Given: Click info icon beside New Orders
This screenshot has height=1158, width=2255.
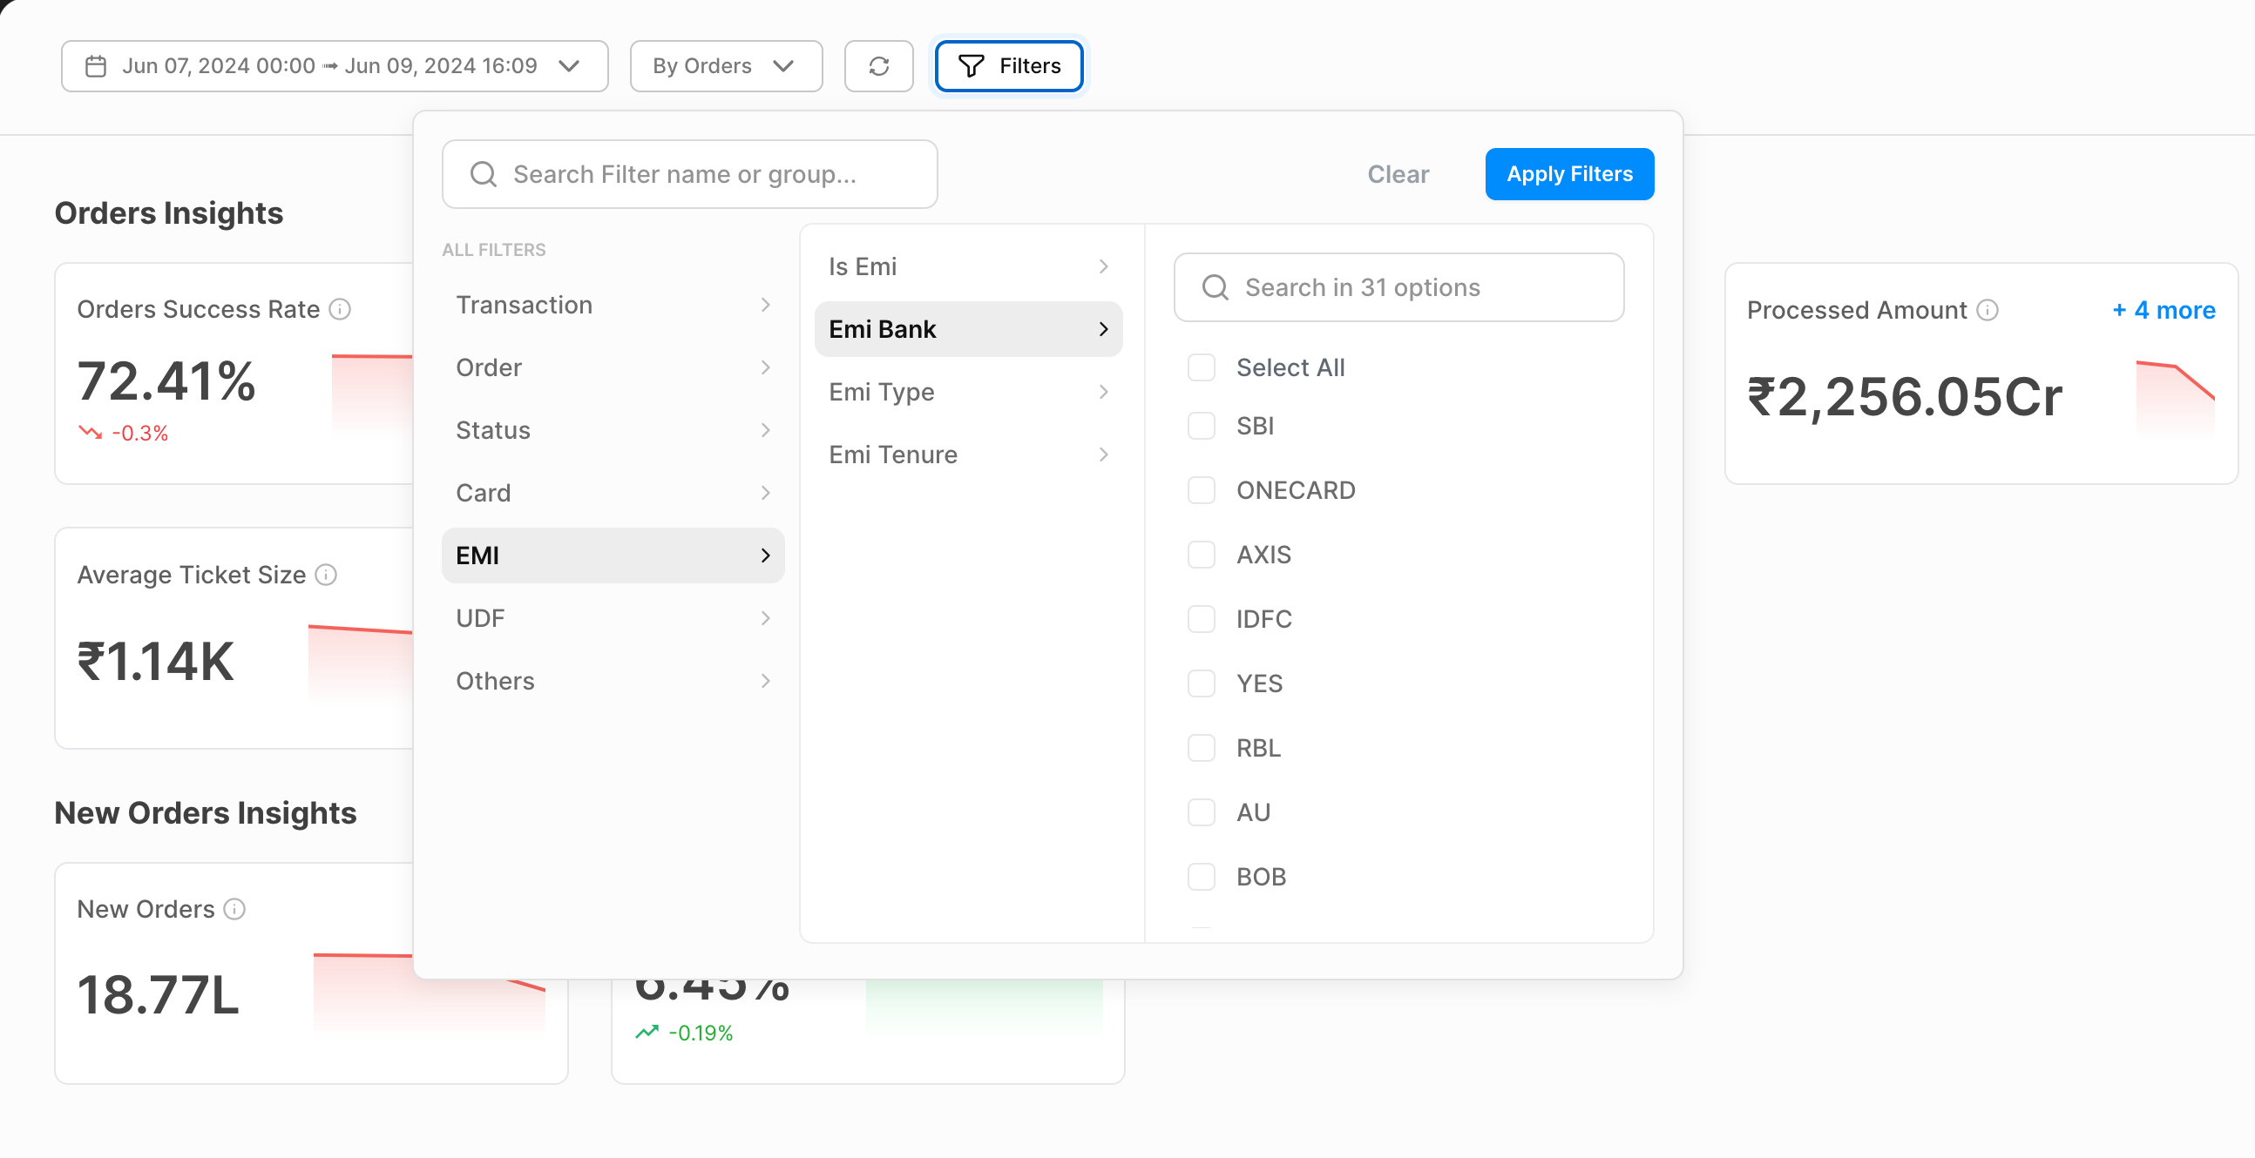Looking at the screenshot, I should [234, 909].
